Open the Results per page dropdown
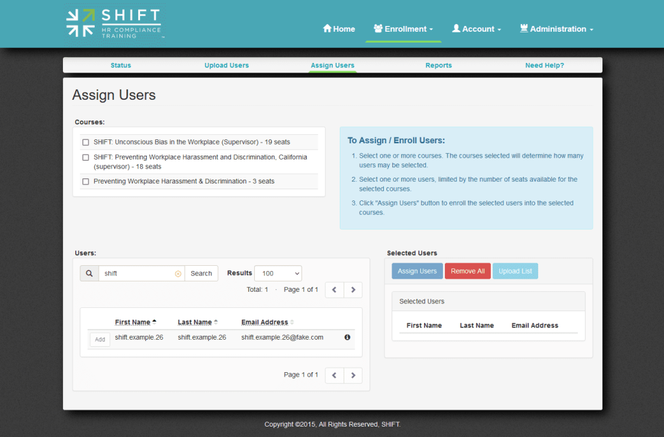Viewport: 664px width, 437px height. [x=278, y=274]
